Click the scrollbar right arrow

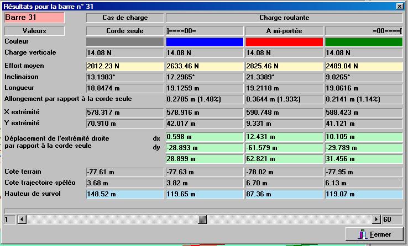coord(376,220)
